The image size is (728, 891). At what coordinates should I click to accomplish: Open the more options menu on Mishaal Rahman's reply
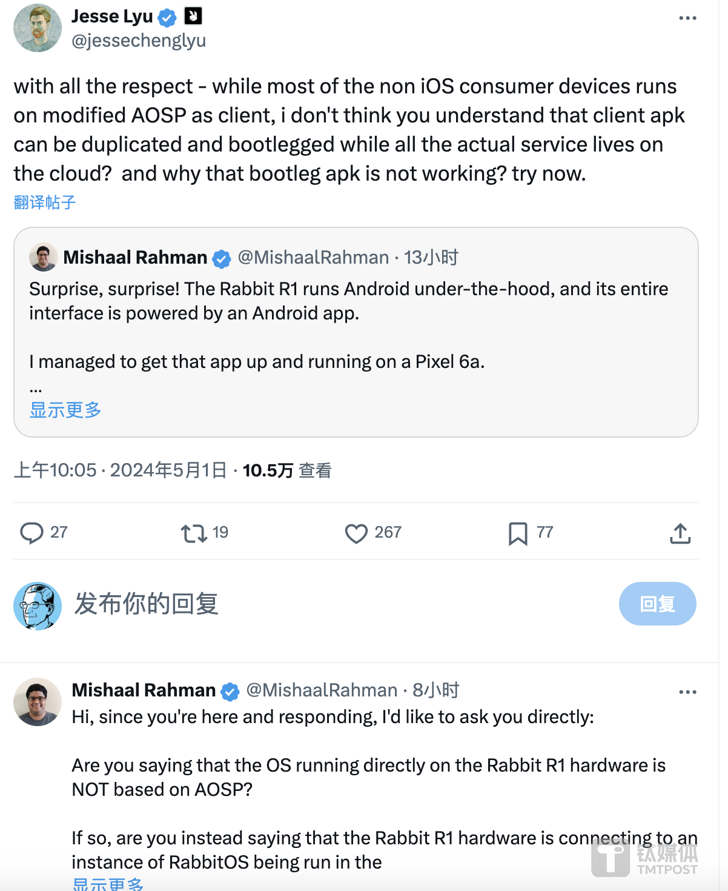click(x=687, y=692)
